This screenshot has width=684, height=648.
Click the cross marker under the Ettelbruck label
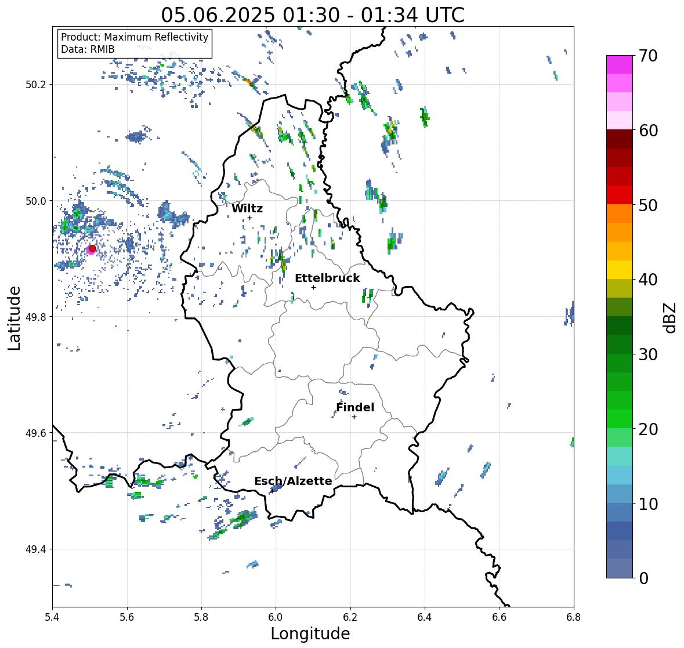click(313, 287)
